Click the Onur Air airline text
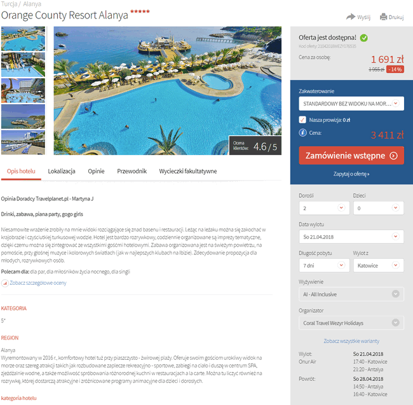 coord(308,362)
